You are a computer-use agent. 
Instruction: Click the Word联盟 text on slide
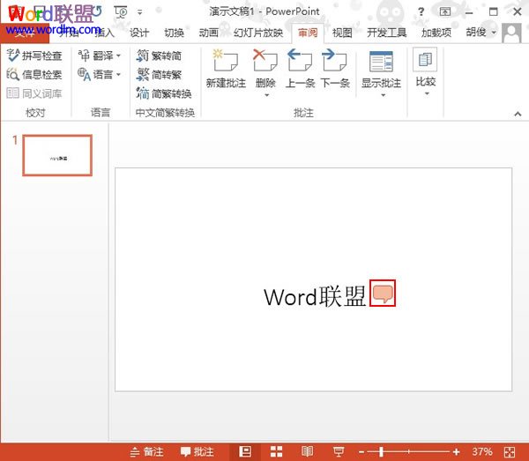coord(315,296)
